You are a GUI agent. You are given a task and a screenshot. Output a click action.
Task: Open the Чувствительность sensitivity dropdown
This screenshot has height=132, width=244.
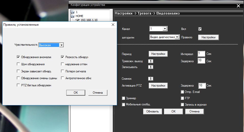tap(61, 45)
